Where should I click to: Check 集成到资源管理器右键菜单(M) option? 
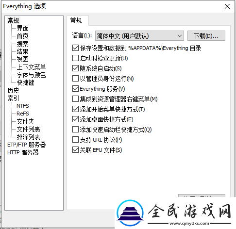click(x=75, y=99)
